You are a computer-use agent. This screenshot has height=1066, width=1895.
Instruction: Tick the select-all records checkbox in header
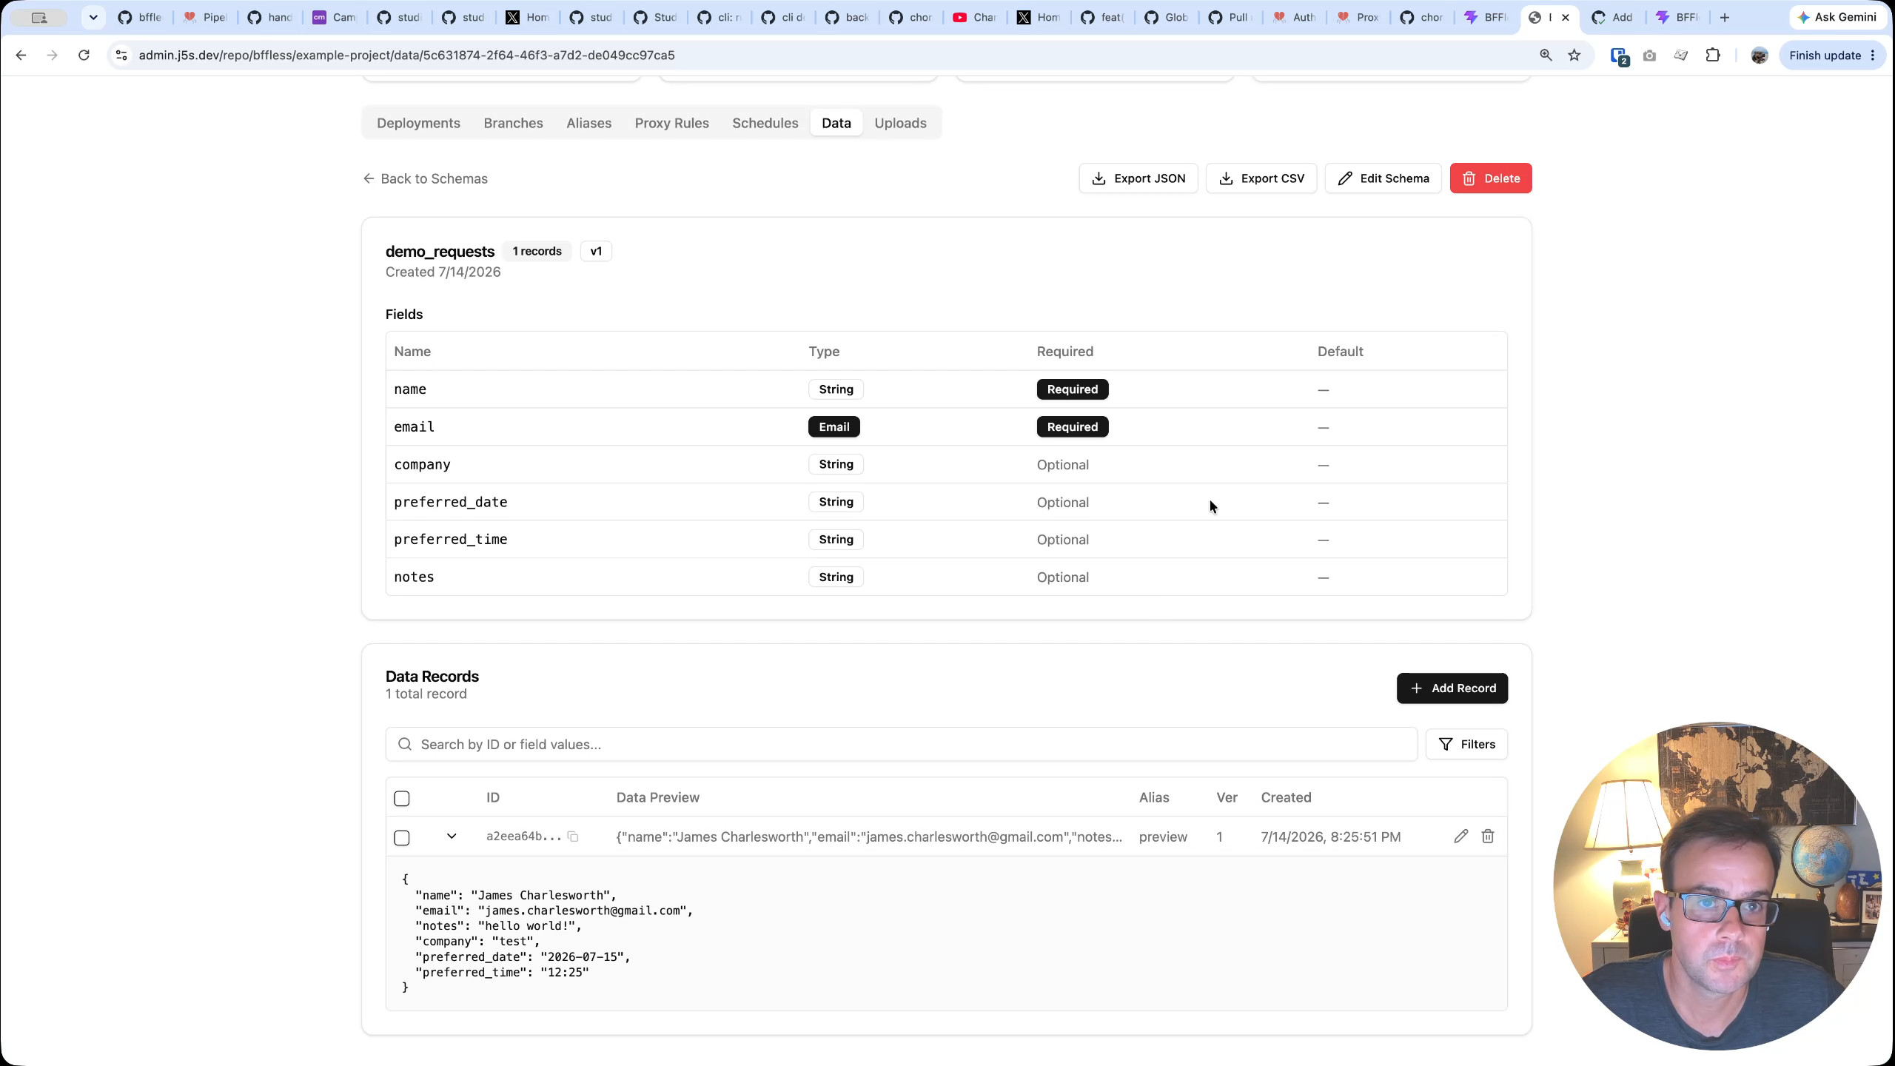pos(402,799)
